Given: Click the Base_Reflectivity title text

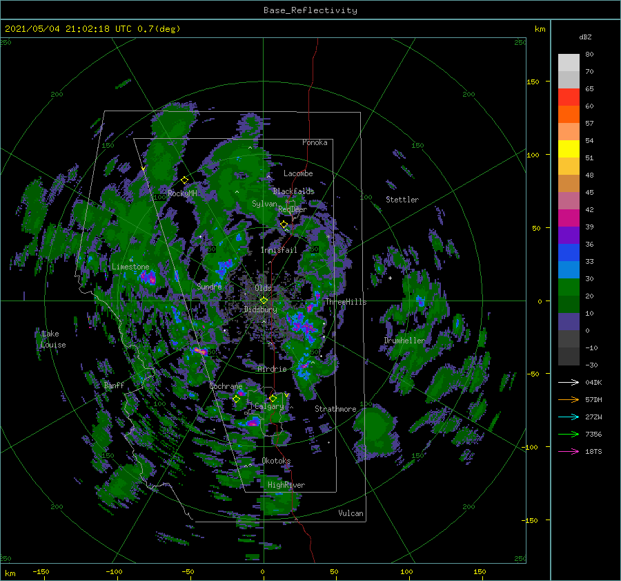Looking at the screenshot, I should click(x=310, y=10).
